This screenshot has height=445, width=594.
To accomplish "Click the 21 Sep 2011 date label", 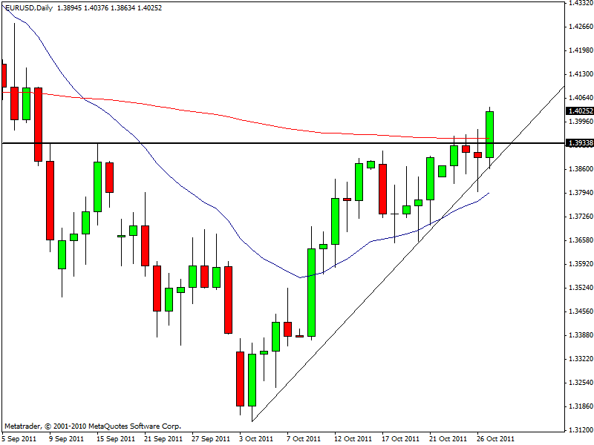I will point(163,438).
